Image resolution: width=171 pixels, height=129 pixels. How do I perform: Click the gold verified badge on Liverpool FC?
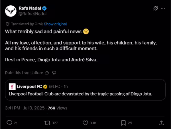pyautogui.click(x=45, y=87)
